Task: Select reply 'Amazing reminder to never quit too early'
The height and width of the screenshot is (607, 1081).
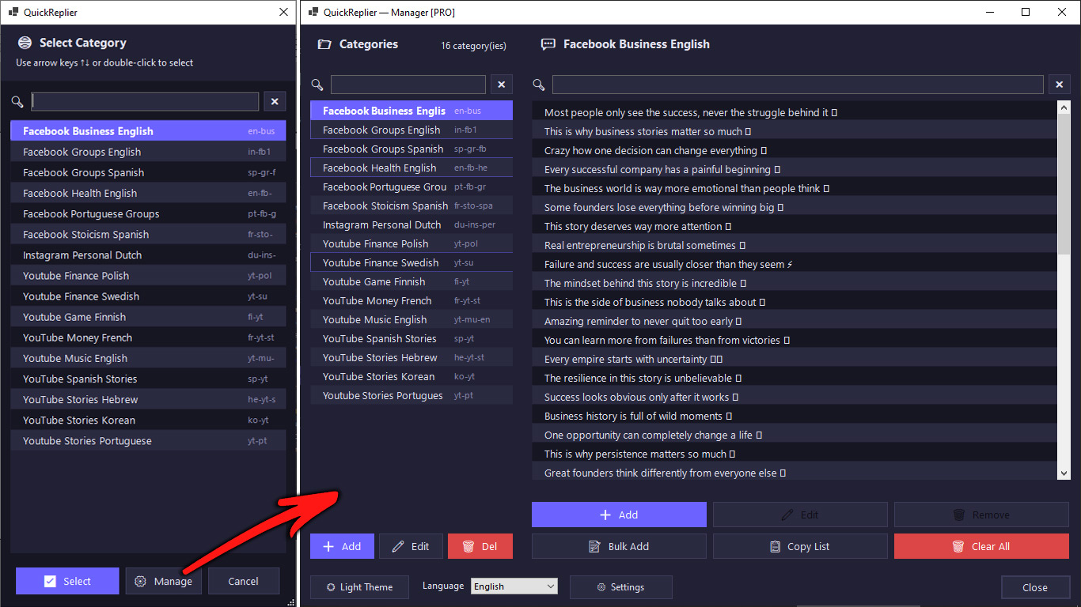Action: coord(795,321)
